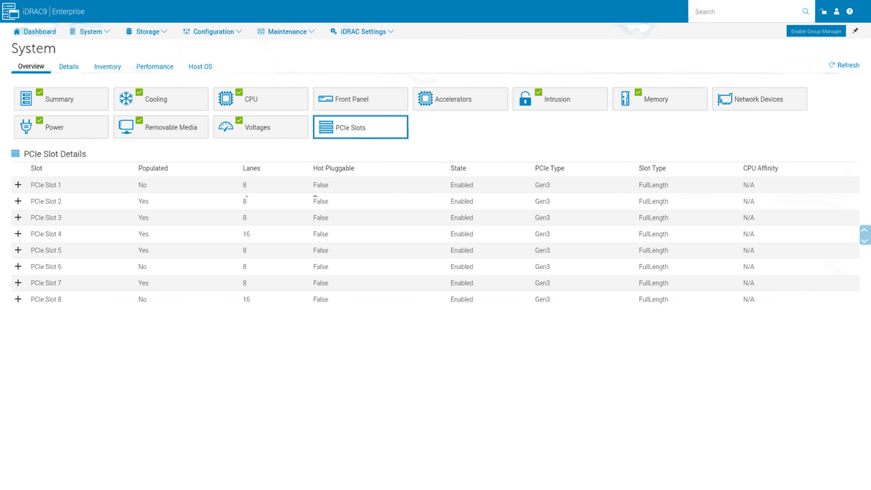Switch to the Inventory tab
The height and width of the screenshot is (490, 871).
pos(108,67)
